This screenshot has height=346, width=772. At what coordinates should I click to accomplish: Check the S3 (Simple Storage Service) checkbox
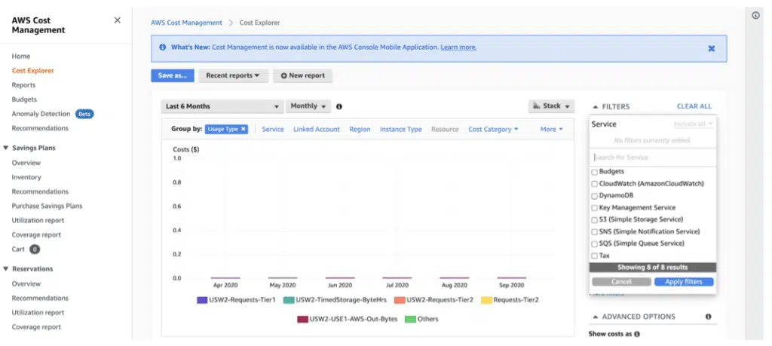[x=594, y=220]
